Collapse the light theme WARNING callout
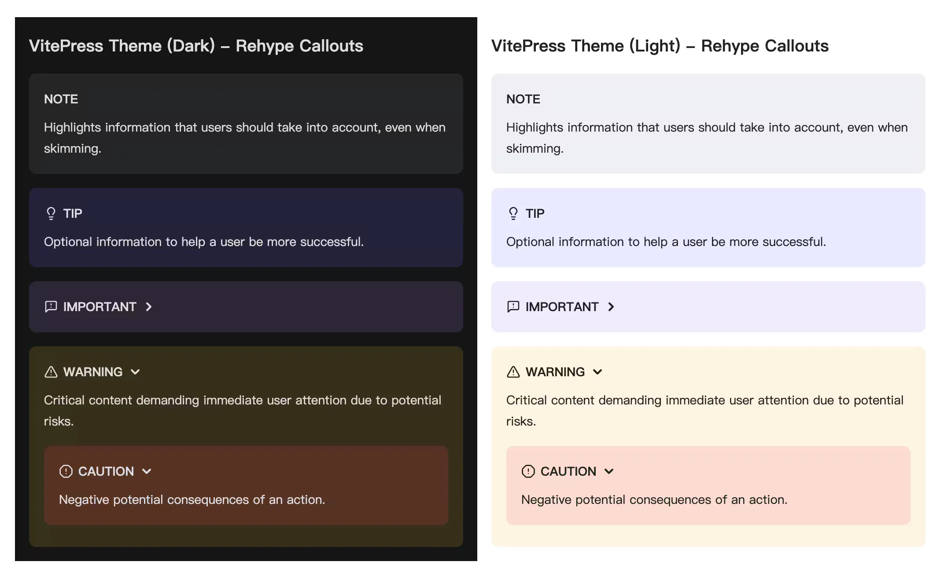The image size is (944, 580). 598,372
